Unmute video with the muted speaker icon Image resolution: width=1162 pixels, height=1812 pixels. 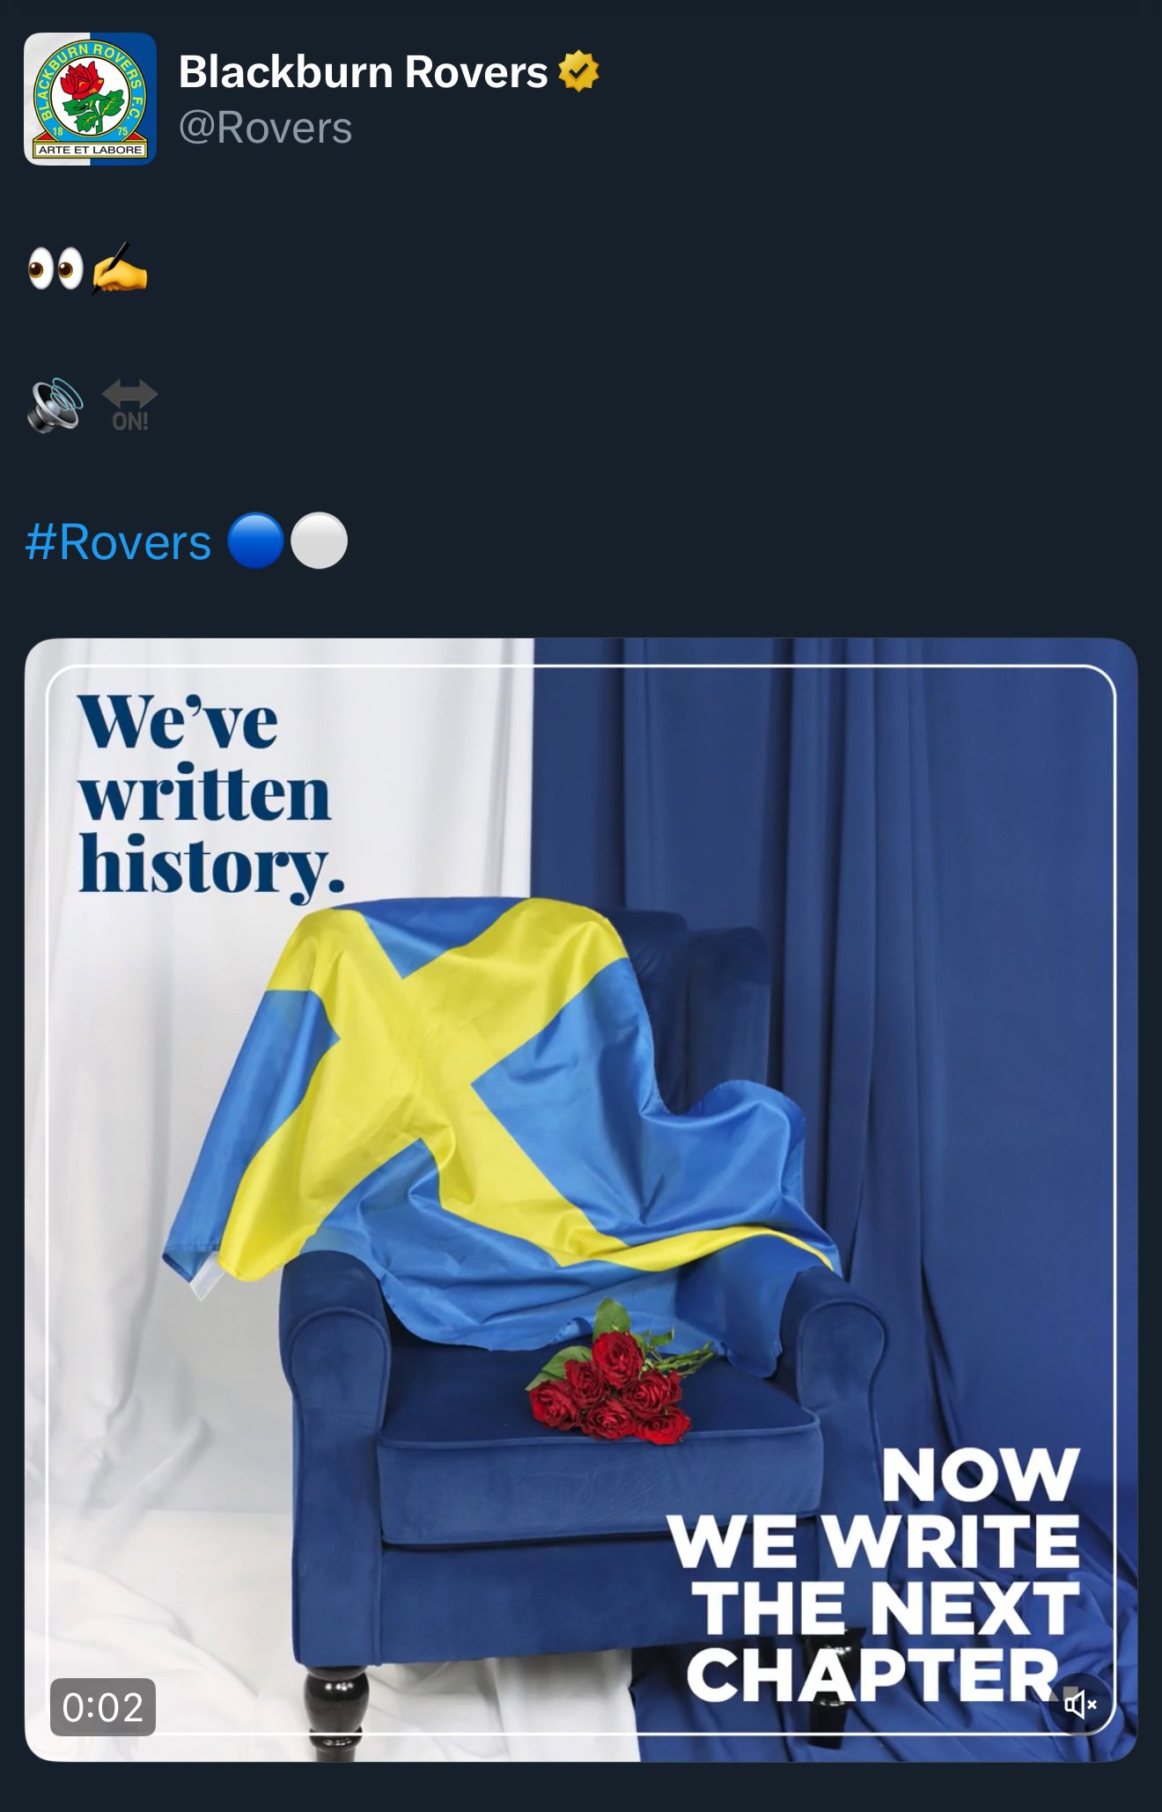point(1080,1705)
